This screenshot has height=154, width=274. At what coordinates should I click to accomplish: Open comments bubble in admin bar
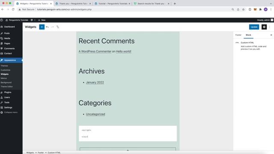click(x=33, y=20)
